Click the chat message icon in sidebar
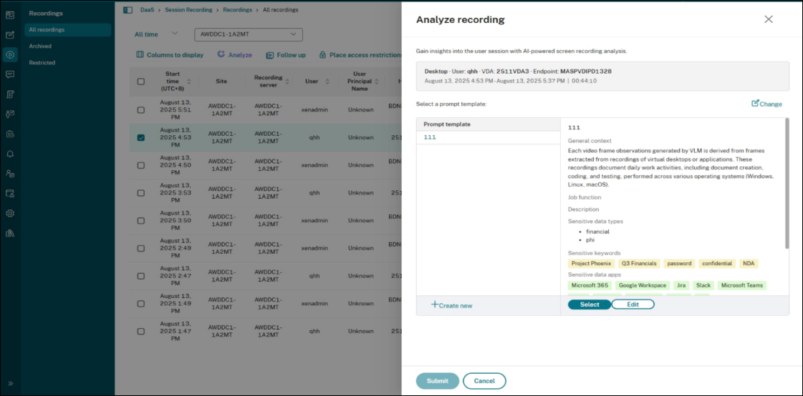 [10, 74]
